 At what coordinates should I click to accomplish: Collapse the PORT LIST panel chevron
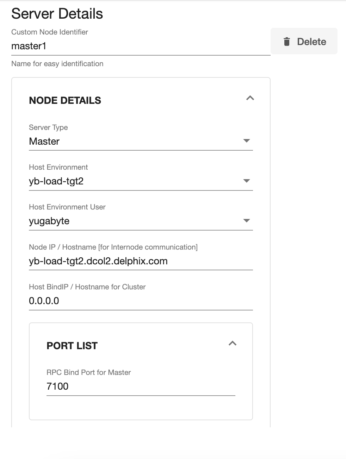click(x=232, y=344)
